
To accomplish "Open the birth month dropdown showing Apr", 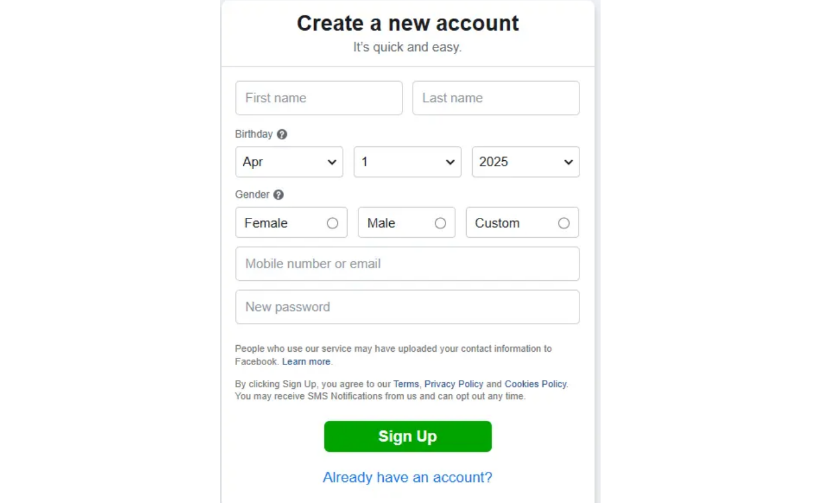I will click(x=289, y=161).
